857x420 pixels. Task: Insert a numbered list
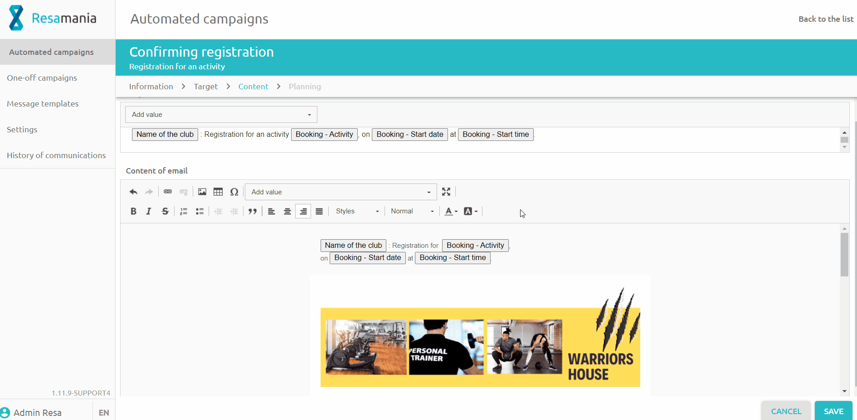coord(184,211)
